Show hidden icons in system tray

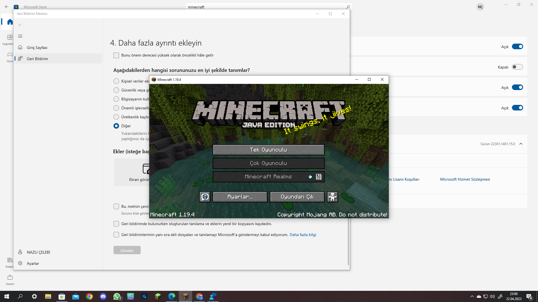(472, 296)
